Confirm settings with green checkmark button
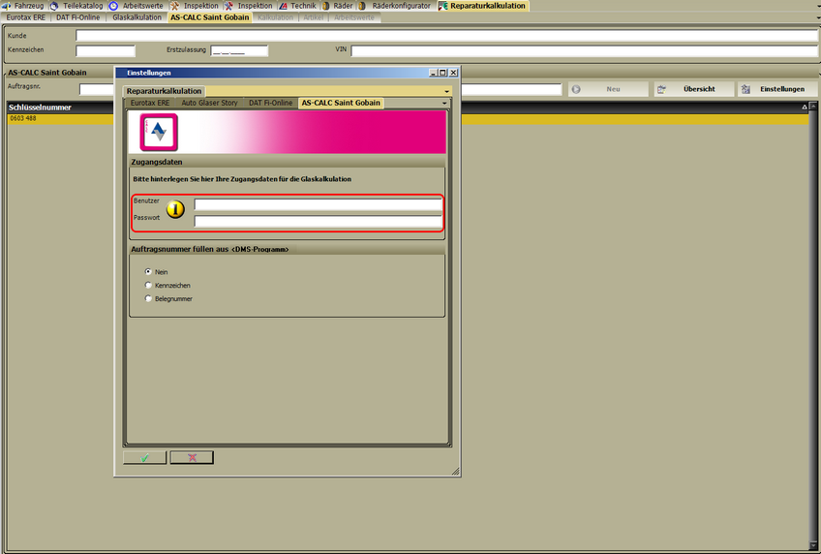 pyautogui.click(x=144, y=458)
